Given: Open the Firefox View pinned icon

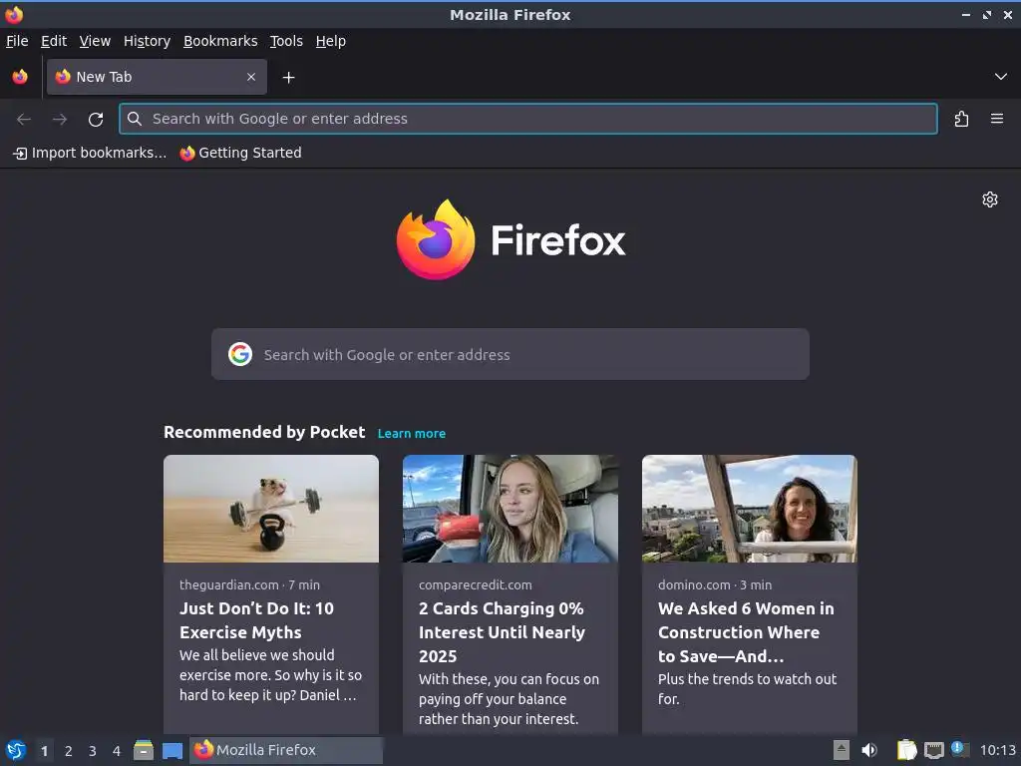Looking at the screenshot, I should (x=20, y=77).
